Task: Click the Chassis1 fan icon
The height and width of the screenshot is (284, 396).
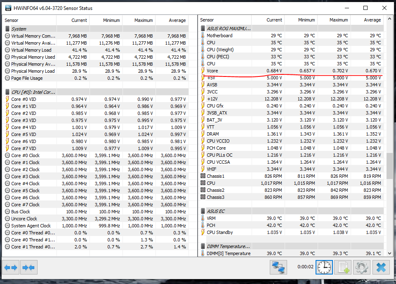Action: (x=203, y=176)
